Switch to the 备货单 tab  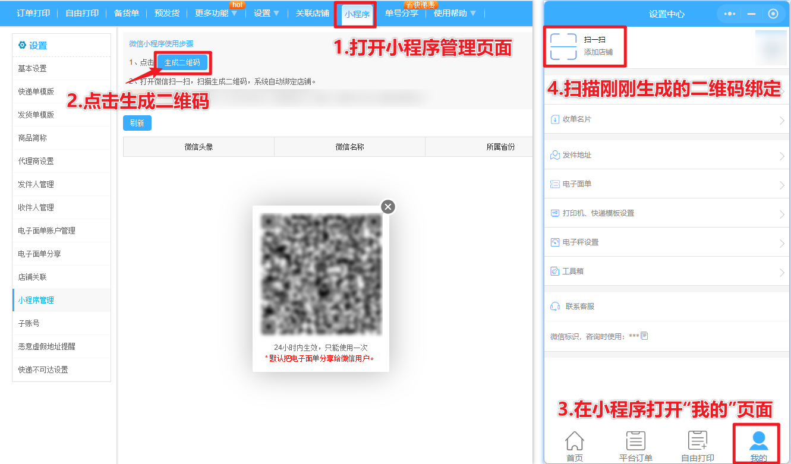pyautogui.click(x=127, y=13)
